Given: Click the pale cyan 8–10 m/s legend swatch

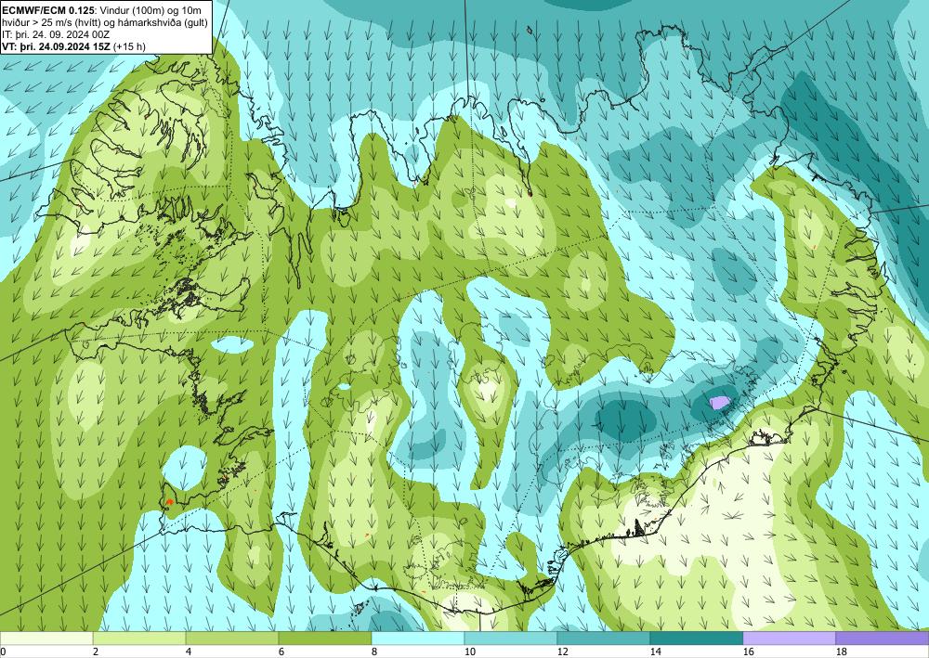Looking at the screenshot, I should (x=418, y=639).
